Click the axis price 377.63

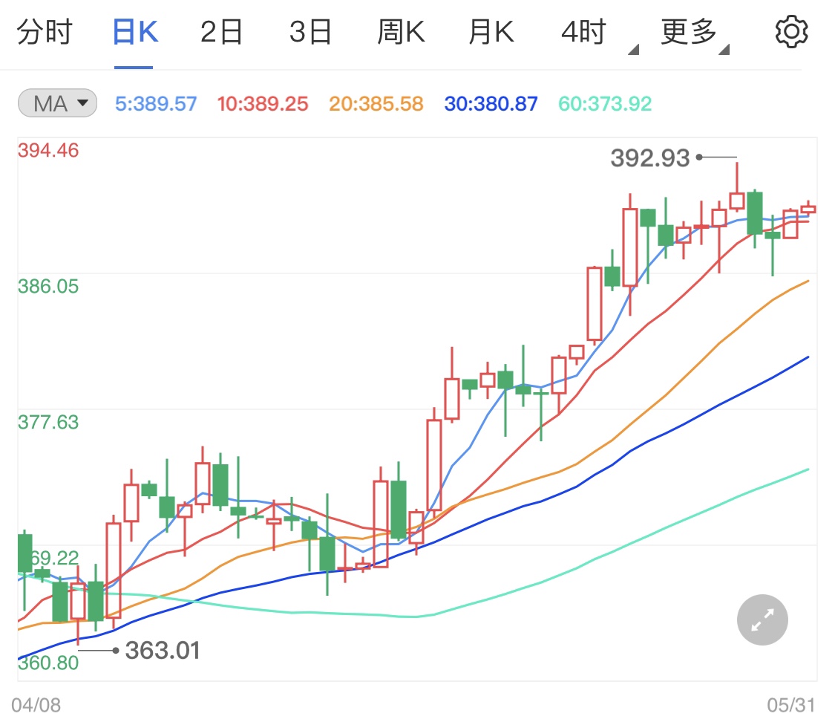coord(48,422)
